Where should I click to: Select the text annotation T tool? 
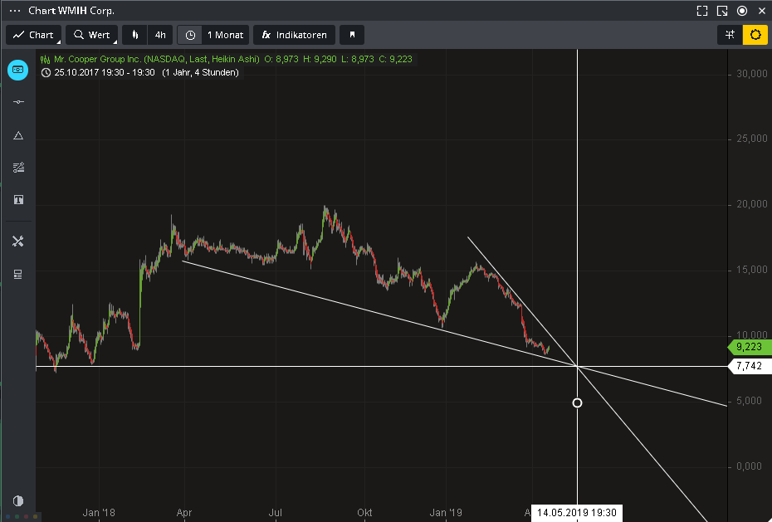(18, 200)
